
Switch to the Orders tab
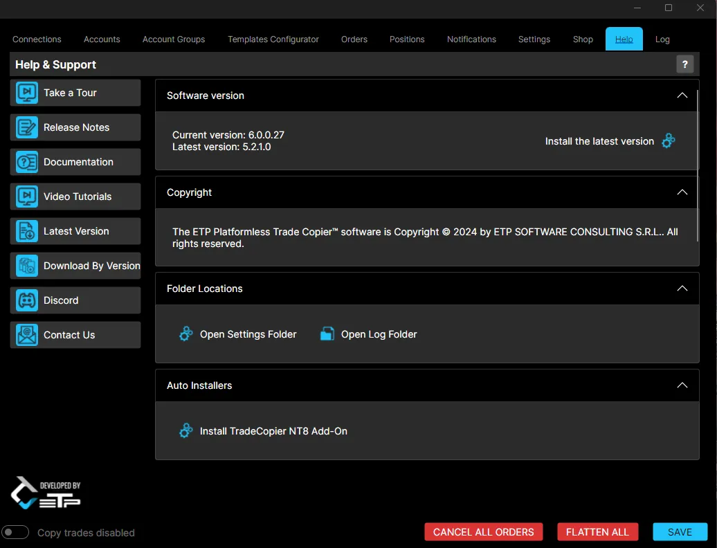tap(354, 39)
